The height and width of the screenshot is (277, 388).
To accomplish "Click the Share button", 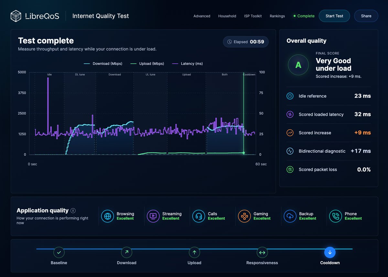I will 366,16.
